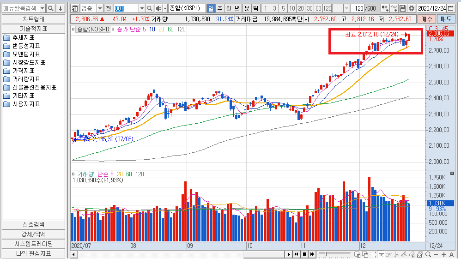Open the speaker options dropdown arrow

(165, 8)
